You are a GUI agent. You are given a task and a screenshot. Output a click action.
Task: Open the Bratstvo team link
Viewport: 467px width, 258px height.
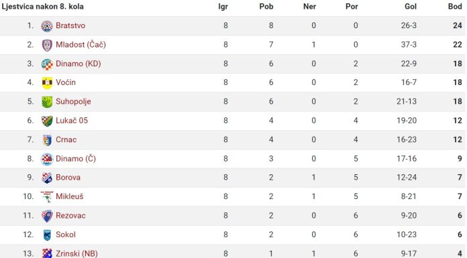pyautogui.click(x=70, y=25)
